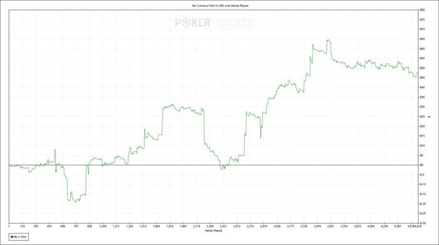Click the $-25 y-axis label
The image size is (439, 245).
pos(423,214)
